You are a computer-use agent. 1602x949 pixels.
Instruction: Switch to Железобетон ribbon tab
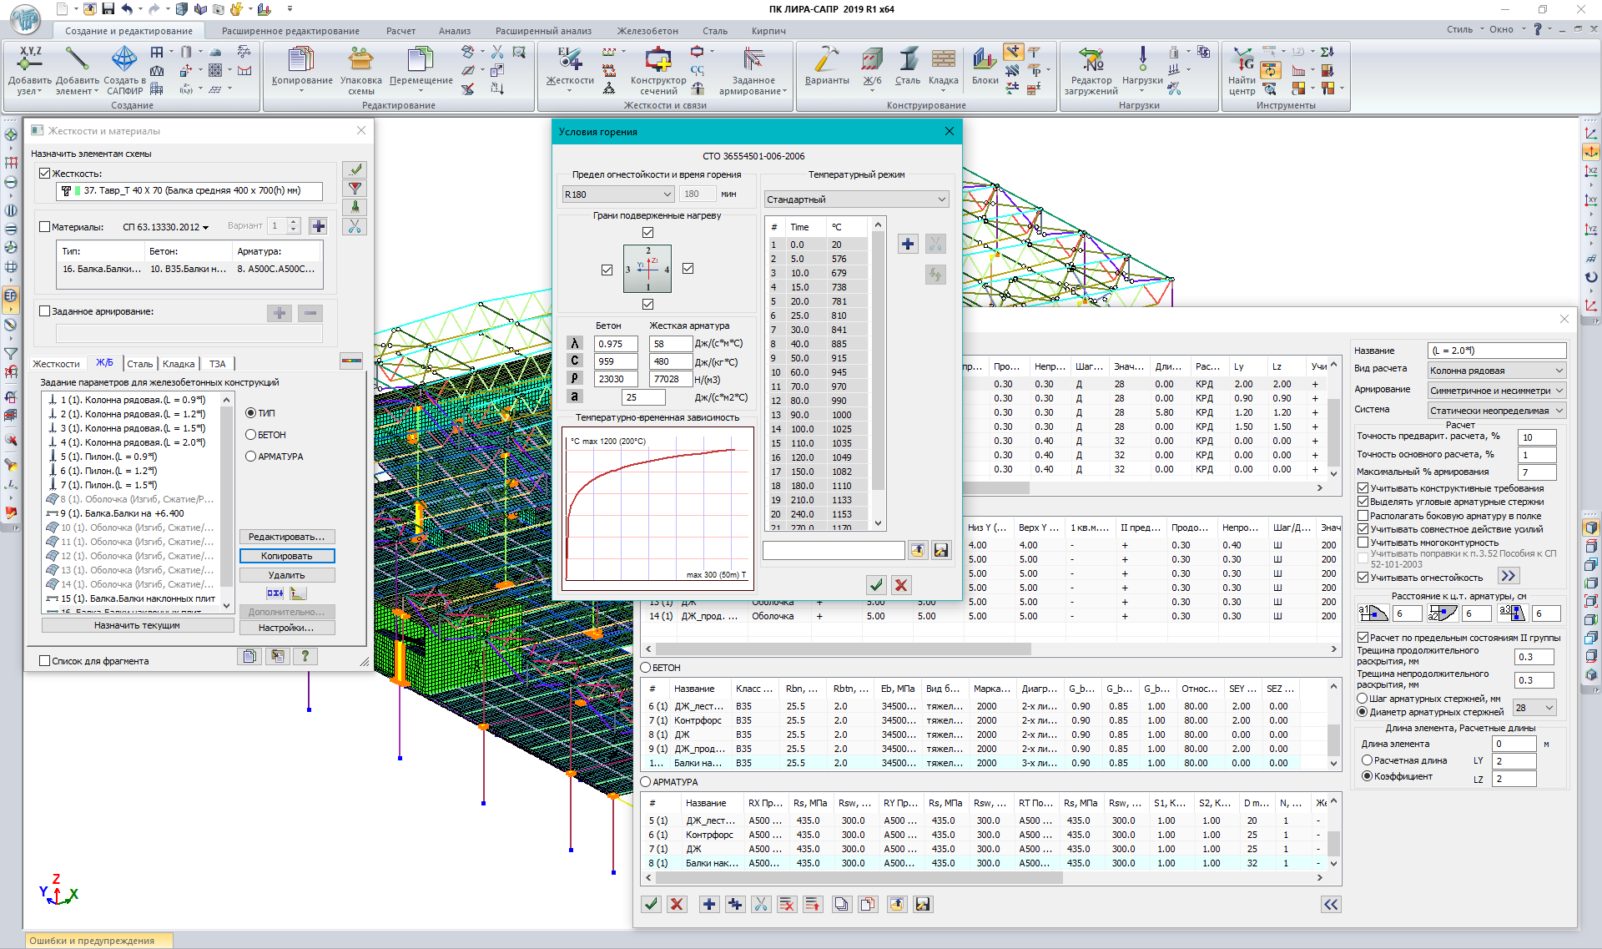(647, 31)
